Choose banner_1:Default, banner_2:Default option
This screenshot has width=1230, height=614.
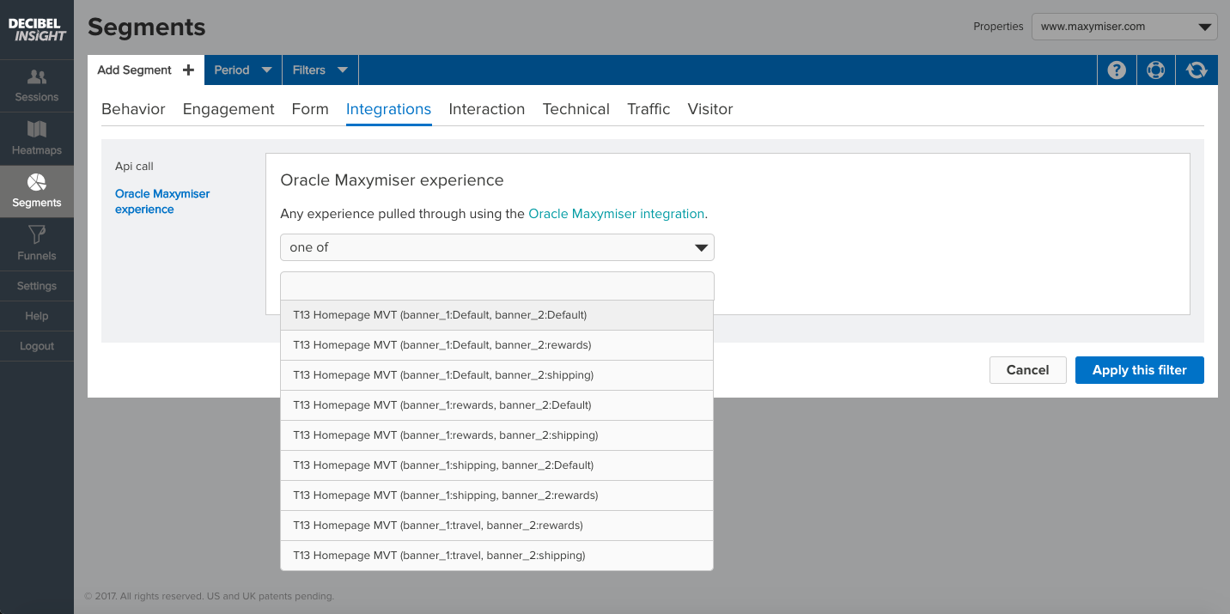[497, 315]
